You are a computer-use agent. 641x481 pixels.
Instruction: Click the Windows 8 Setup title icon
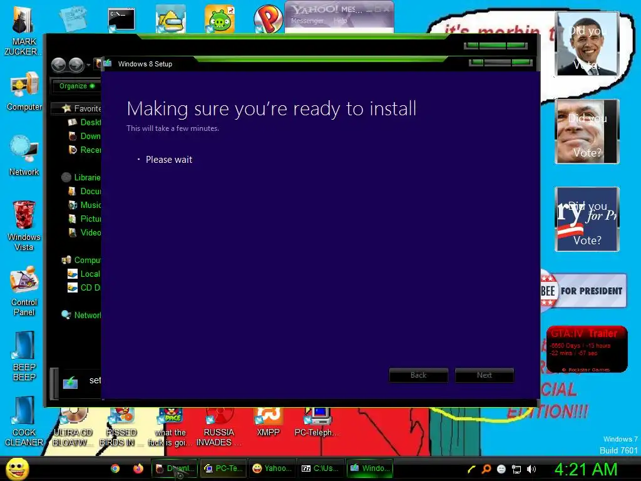click(108, 63)
